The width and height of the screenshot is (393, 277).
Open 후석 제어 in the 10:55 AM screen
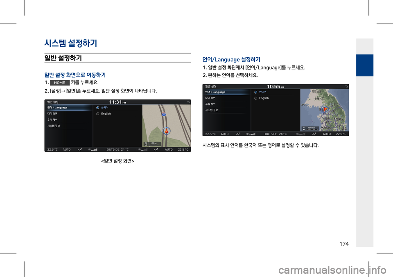pyautogui.click(x=227, y=104)
